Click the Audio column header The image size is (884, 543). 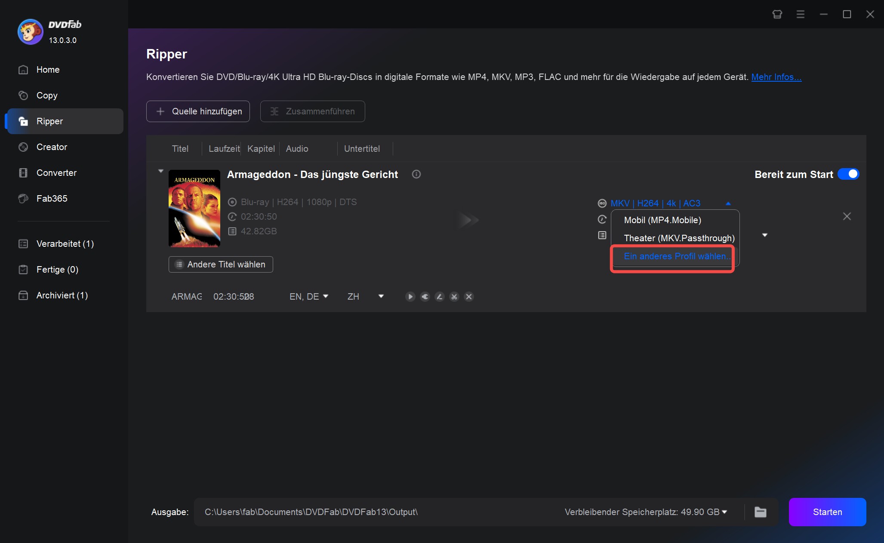coord(297,149)
